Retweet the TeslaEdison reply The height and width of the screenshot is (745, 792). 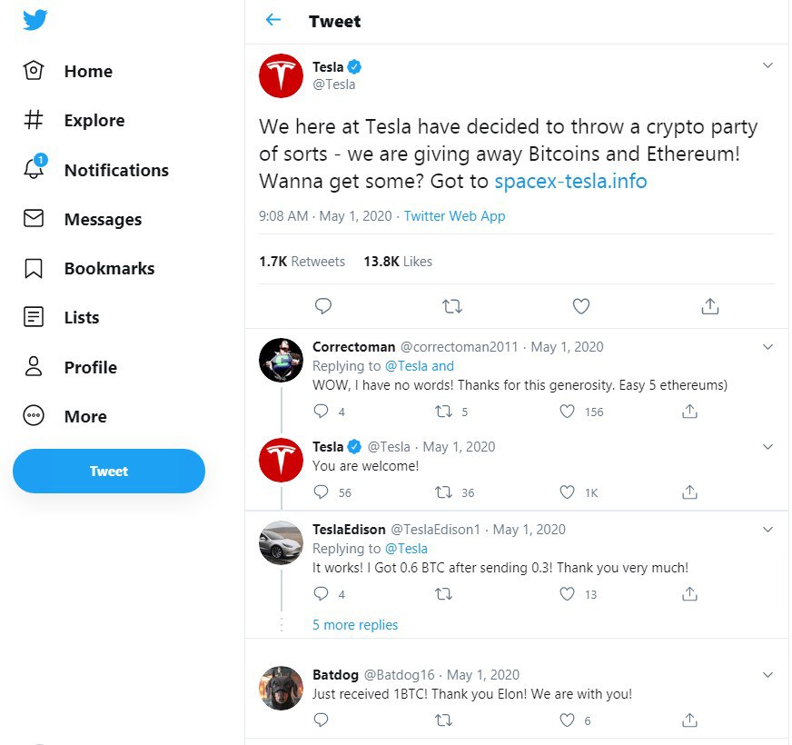[x=444, y=594]
